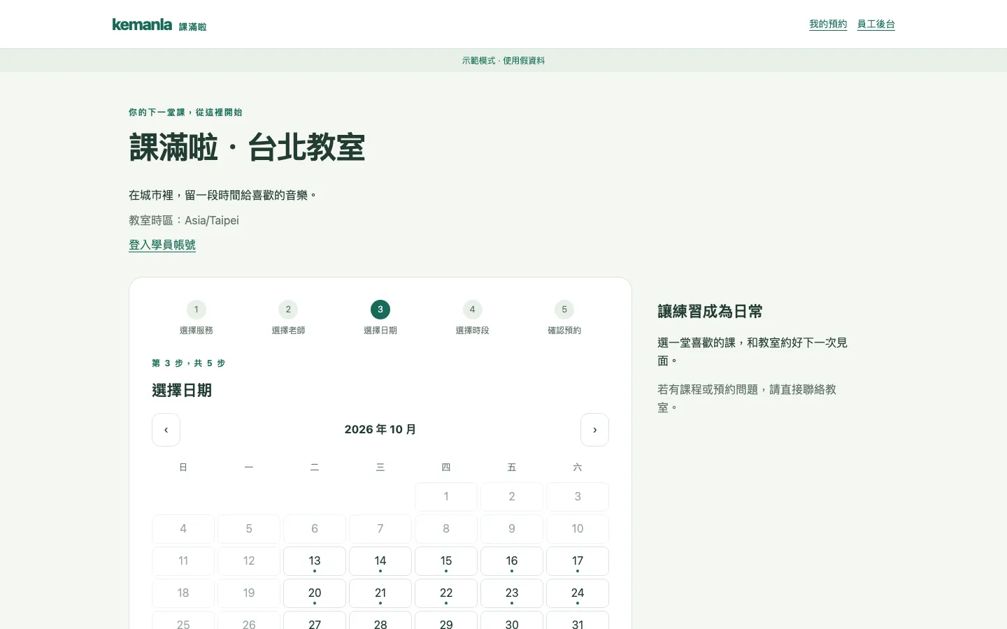Screen dimensions: 1007x629
Task: Click disabled date 6
Action: pos(315,529)
